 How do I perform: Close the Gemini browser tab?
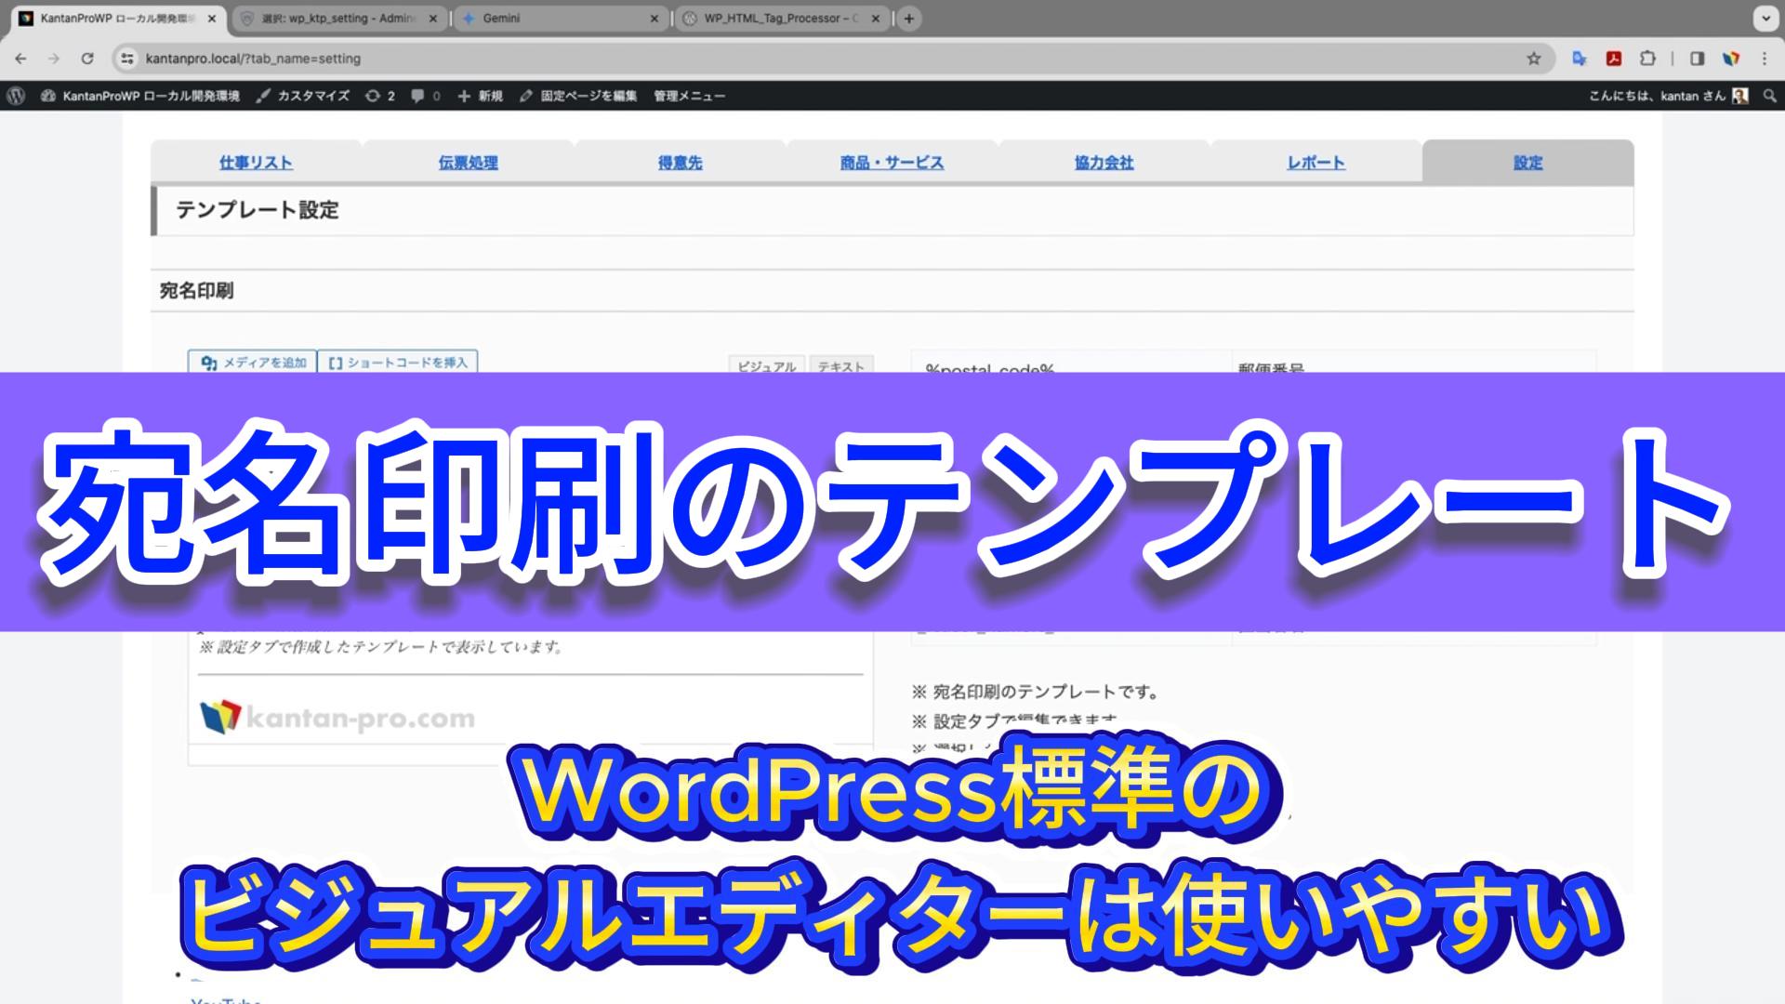(654, 19)
